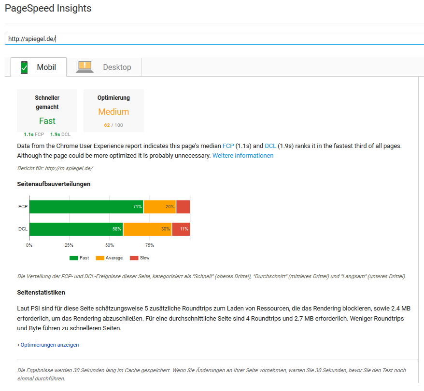Click the 62 / 100 score
424x391 pixels.
113,124
